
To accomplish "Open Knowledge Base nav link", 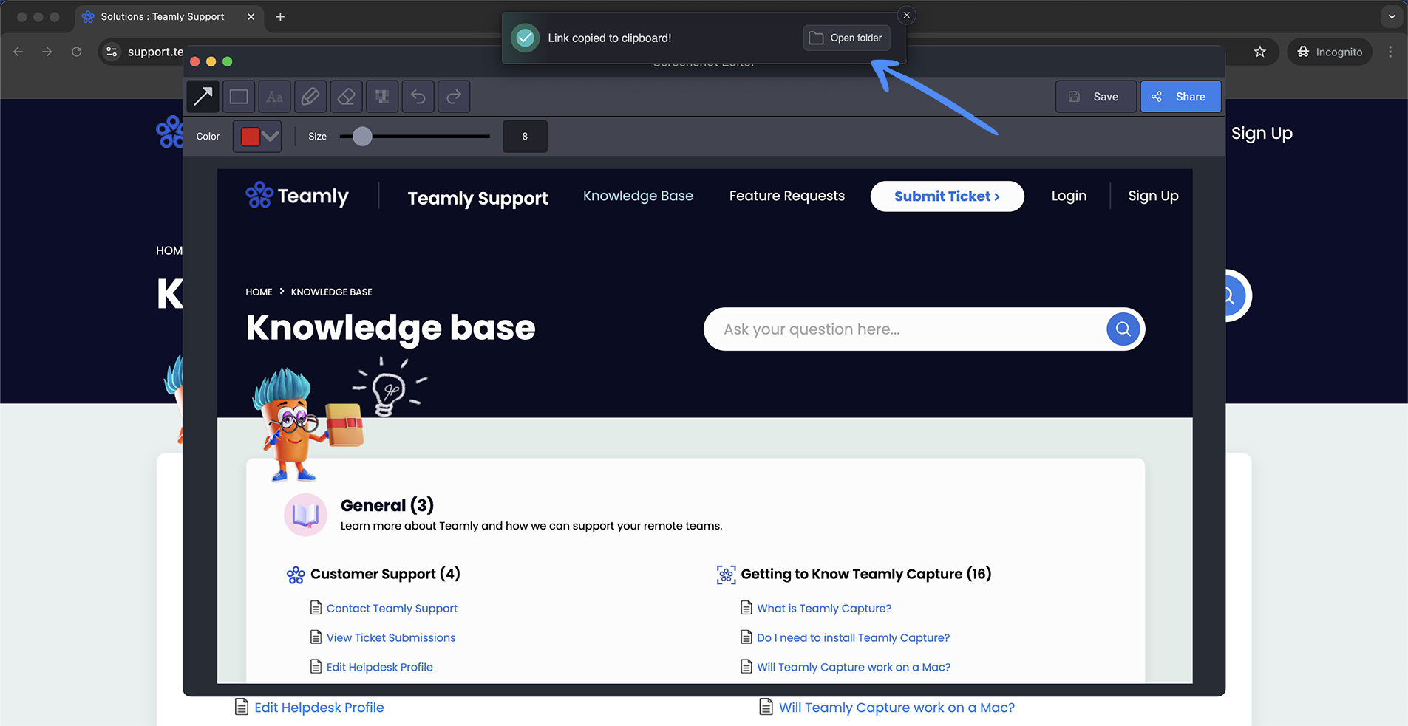I will click(638, 196).
